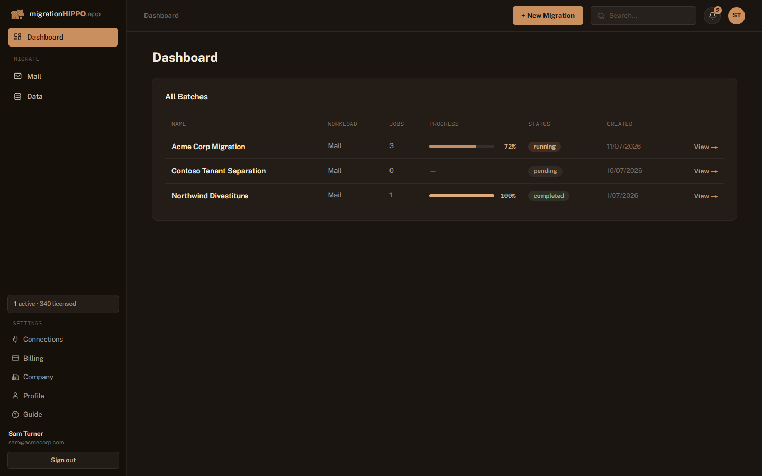Click the migrationHIPPO hippo logo icon
762x476 pixels.
[x=17, y=14]
